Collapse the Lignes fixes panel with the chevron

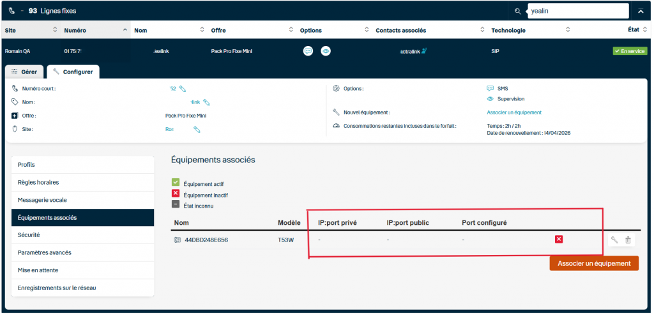tap(640, 11)
